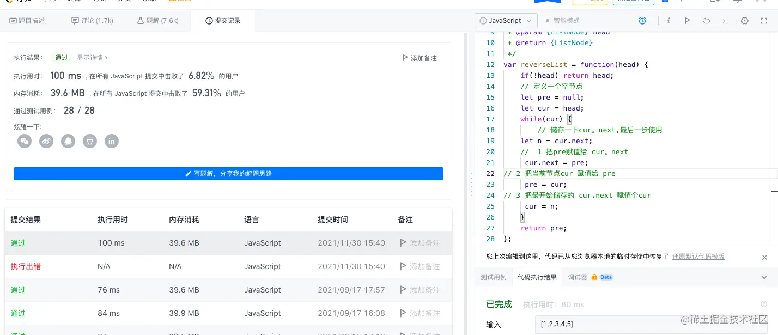Open the 通过 submission with 100 ms

tap(18, 243)
